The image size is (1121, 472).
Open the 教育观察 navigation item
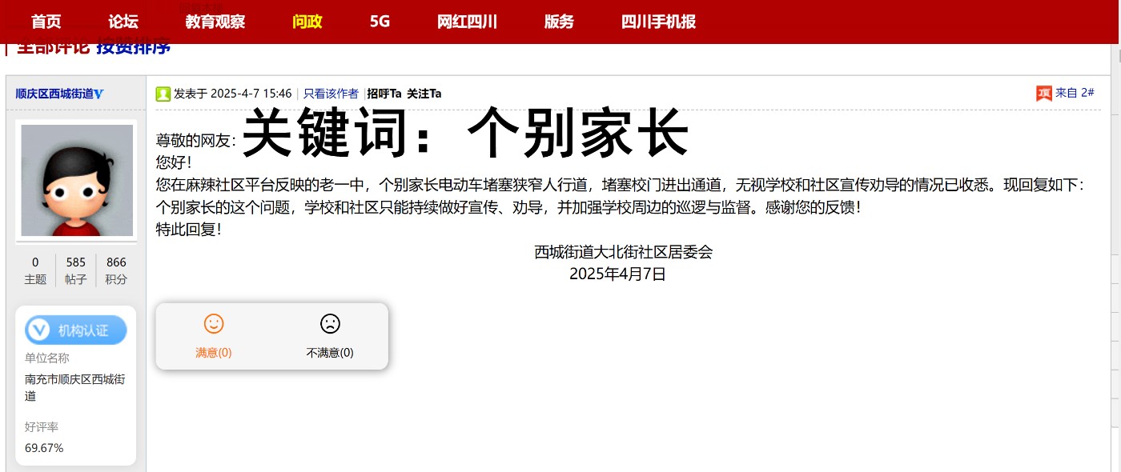point(215,22)
